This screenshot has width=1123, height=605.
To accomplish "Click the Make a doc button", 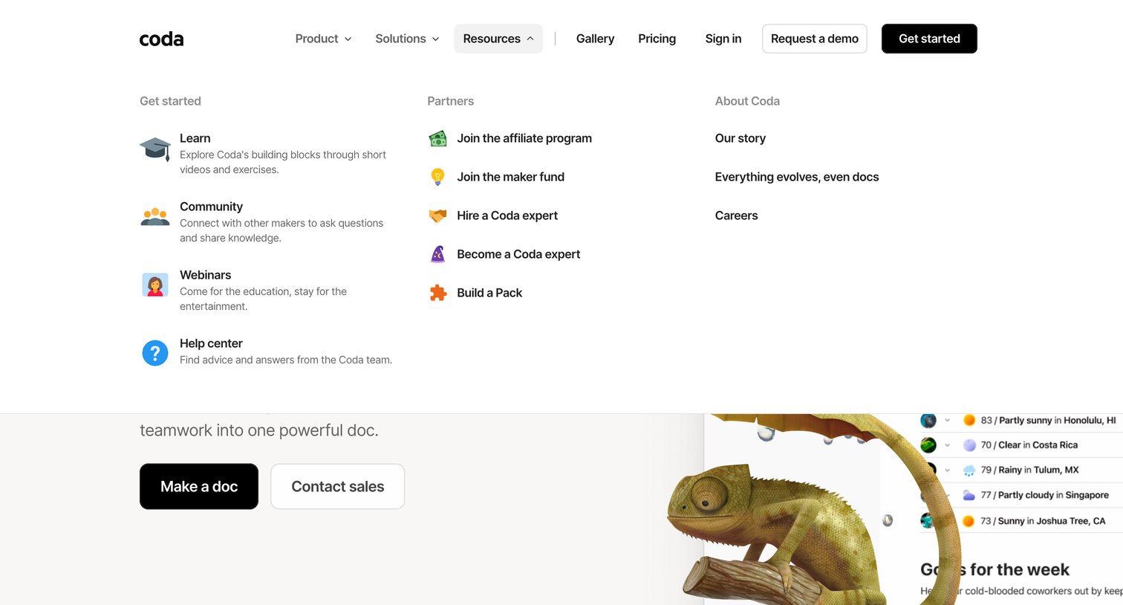I will pyautogui.click(x=199, y=487).
